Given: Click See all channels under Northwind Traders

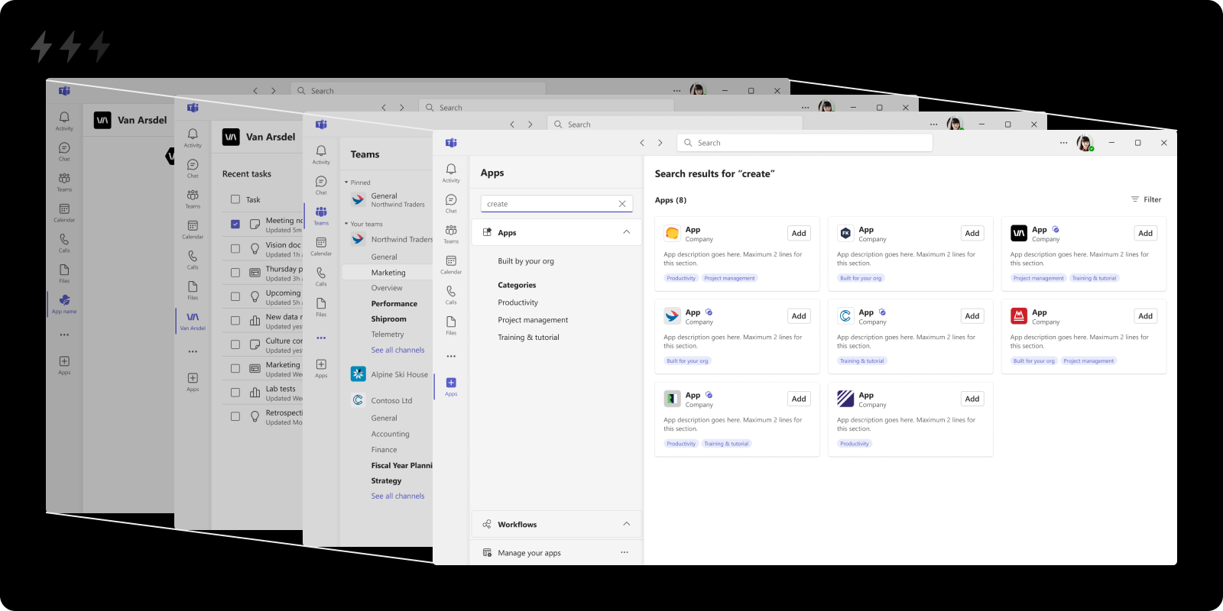Looking at the screenshot, I should 397,350.
